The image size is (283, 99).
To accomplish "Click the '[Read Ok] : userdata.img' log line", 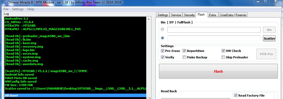I will click(24, 64).
